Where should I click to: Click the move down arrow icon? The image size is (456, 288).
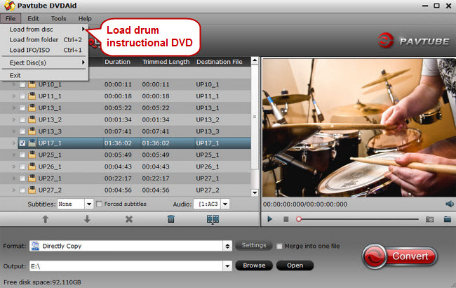pyautogui.click(x=87, y=219)
